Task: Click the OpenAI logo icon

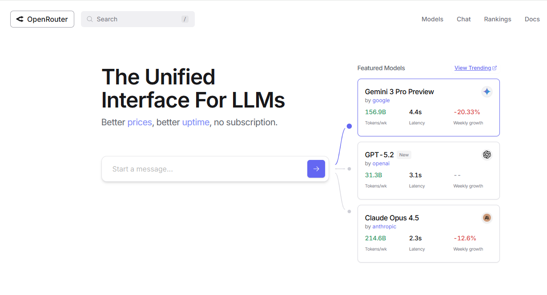Action: [x=487, y=155]
